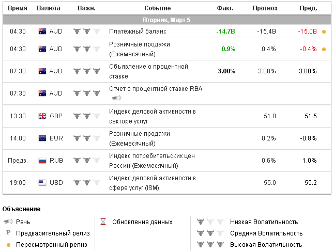Click the Вторник, Март 5 date bar

coord(166,20)
